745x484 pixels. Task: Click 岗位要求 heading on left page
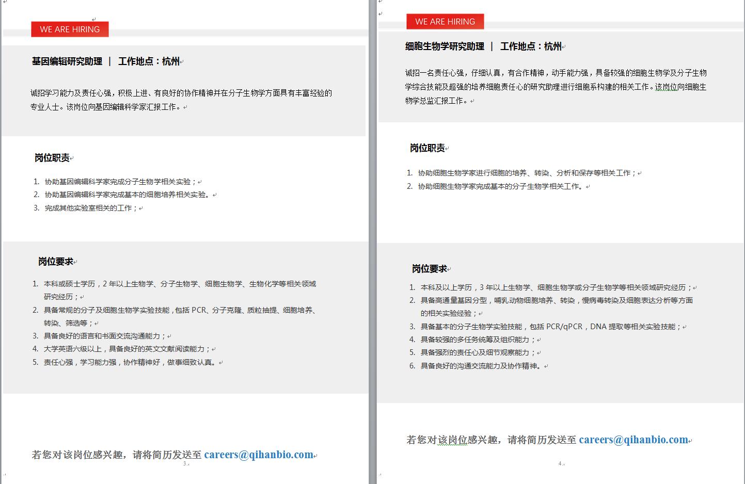click(x=56, y=262)
